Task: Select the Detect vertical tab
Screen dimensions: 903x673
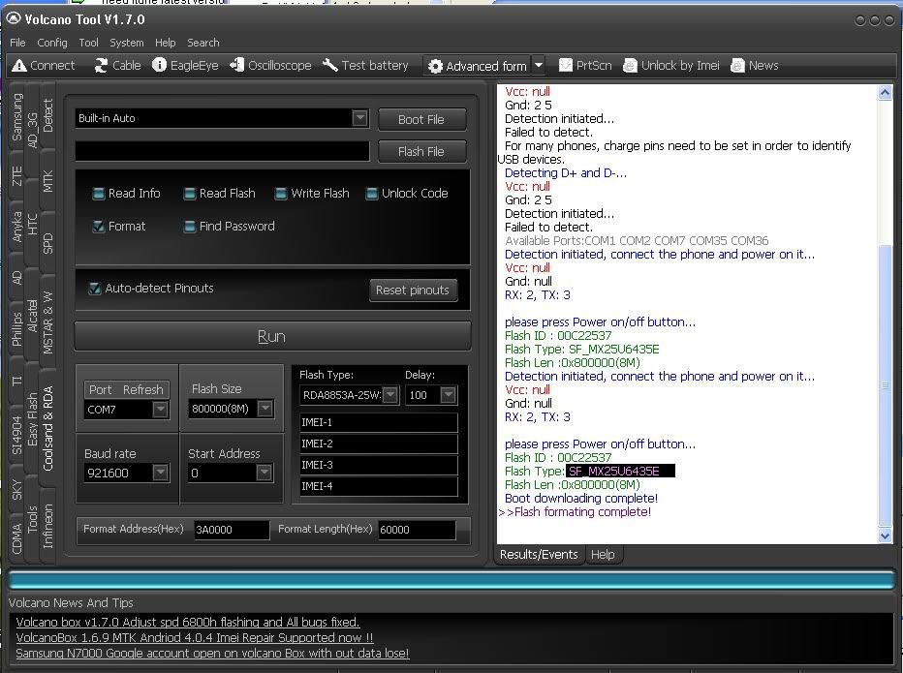Action: click(47, 115)
